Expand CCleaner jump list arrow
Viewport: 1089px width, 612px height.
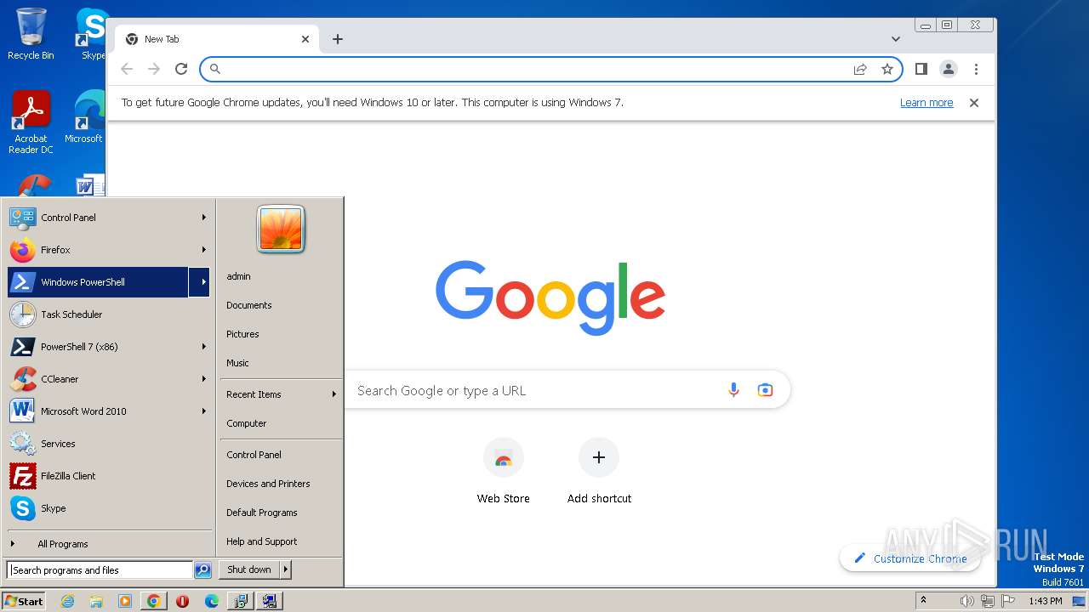pos(204,379)
